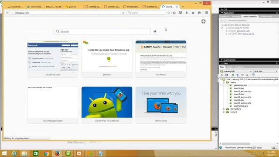Open the new tab page gear settings
279x157 pixels.
204,21
